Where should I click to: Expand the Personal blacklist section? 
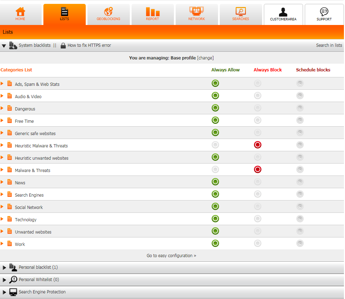point(5,268)
